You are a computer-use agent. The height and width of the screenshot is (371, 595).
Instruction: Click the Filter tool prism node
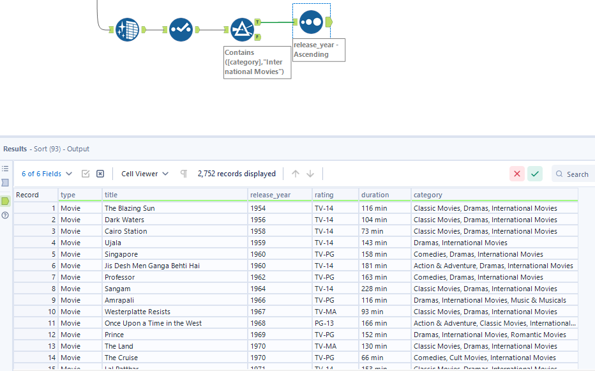click(x=242, y=29)
